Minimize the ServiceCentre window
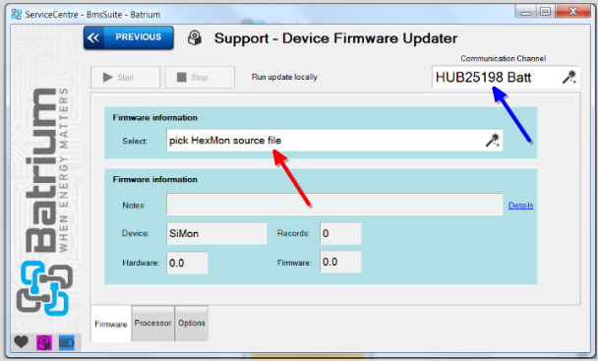598x361 pixels. tap(525, 12)
